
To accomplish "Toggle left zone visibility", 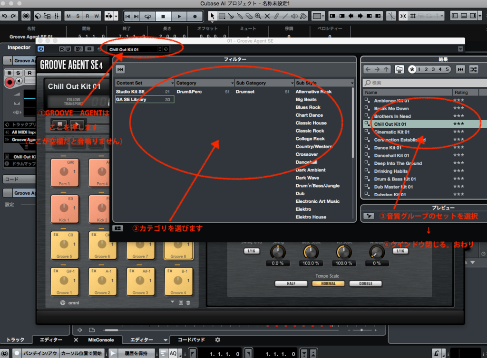I will [x=455, y=16].
